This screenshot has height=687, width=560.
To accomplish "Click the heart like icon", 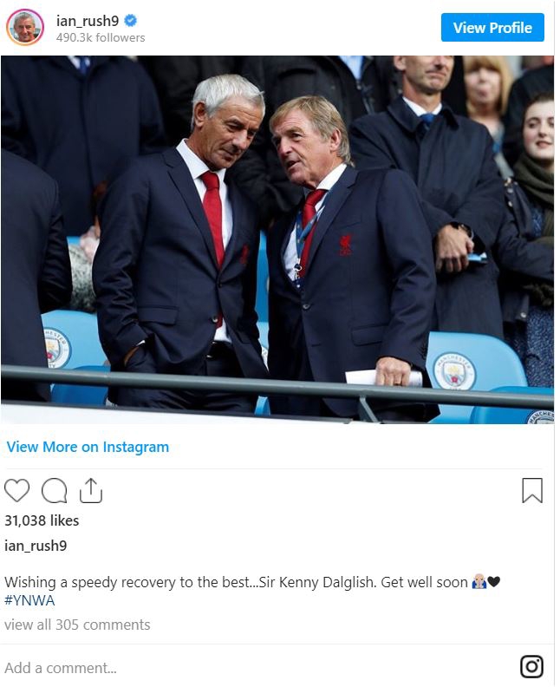I will (16, 490).
